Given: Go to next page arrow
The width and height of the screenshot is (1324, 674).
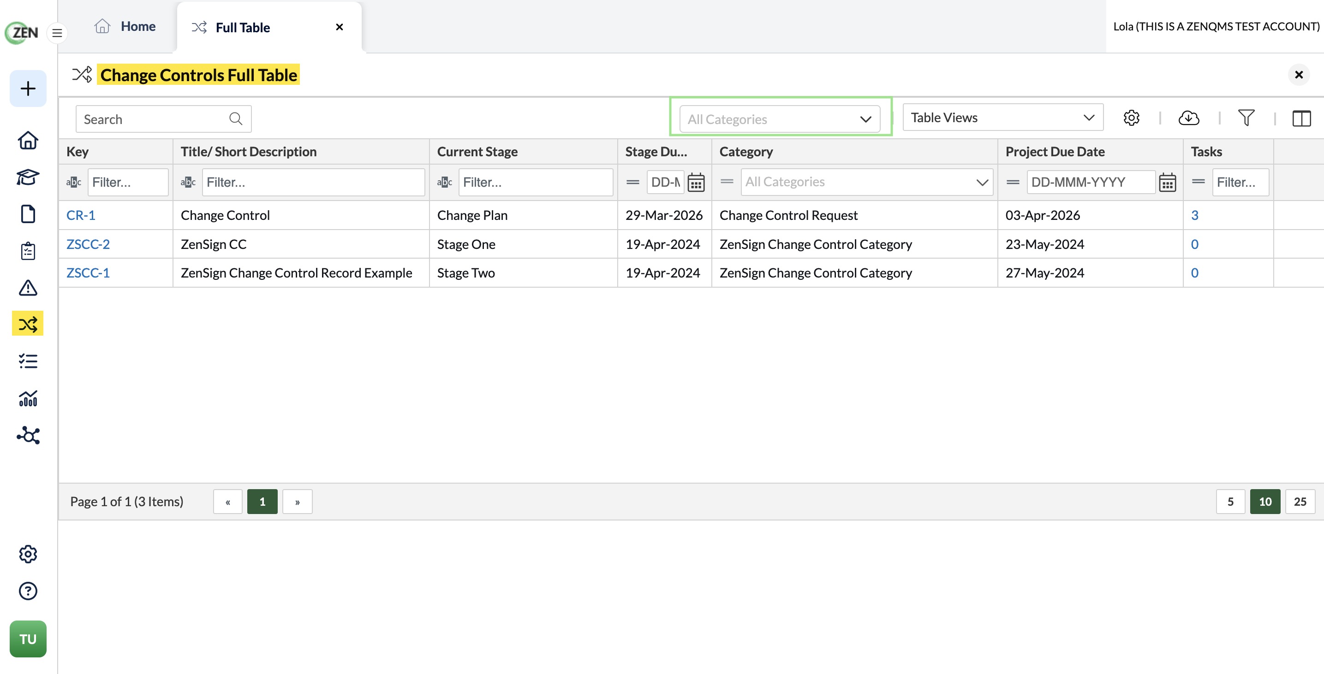Looking at the screenshot, I should 297,502.
